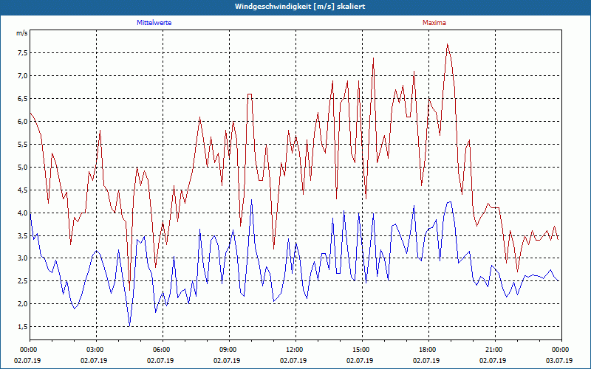This screenshot has height=369, width=591.
Task: Click the 6,0 y-axis value
Action: click(x=23, y=121)
